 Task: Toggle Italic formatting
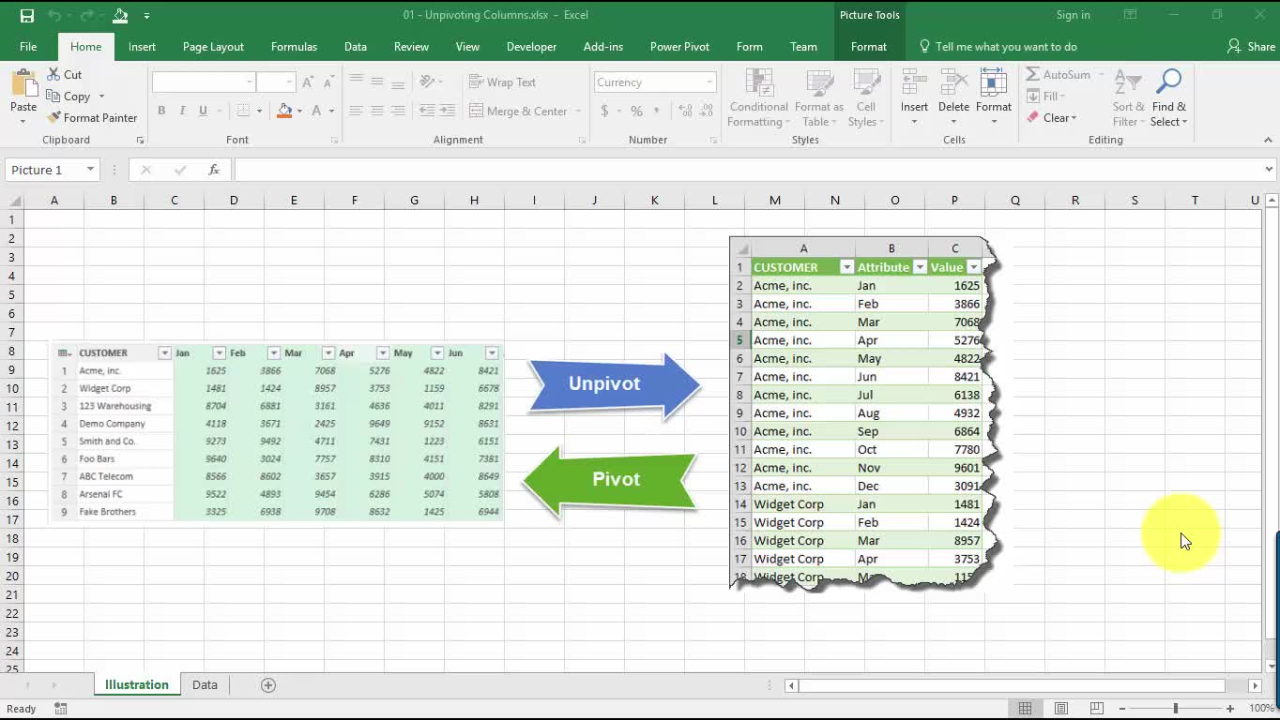182,111
